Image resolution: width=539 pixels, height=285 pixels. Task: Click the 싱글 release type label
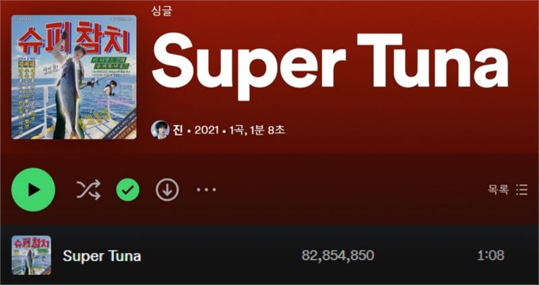[161, 11]
